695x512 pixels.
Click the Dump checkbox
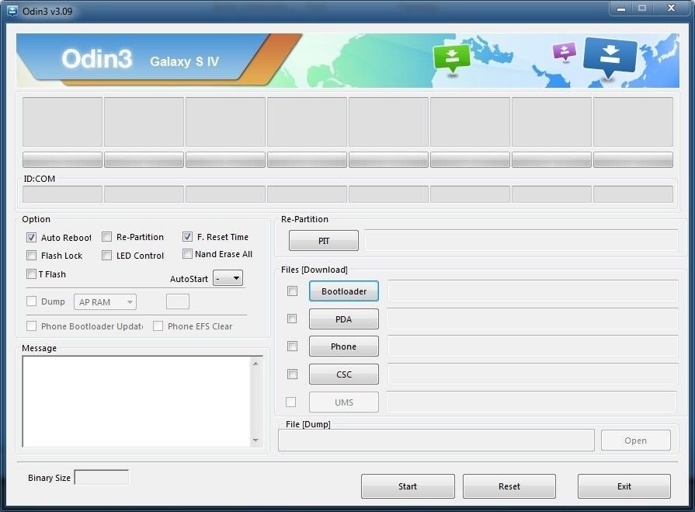pyautogui.click(x=31, y=301)
